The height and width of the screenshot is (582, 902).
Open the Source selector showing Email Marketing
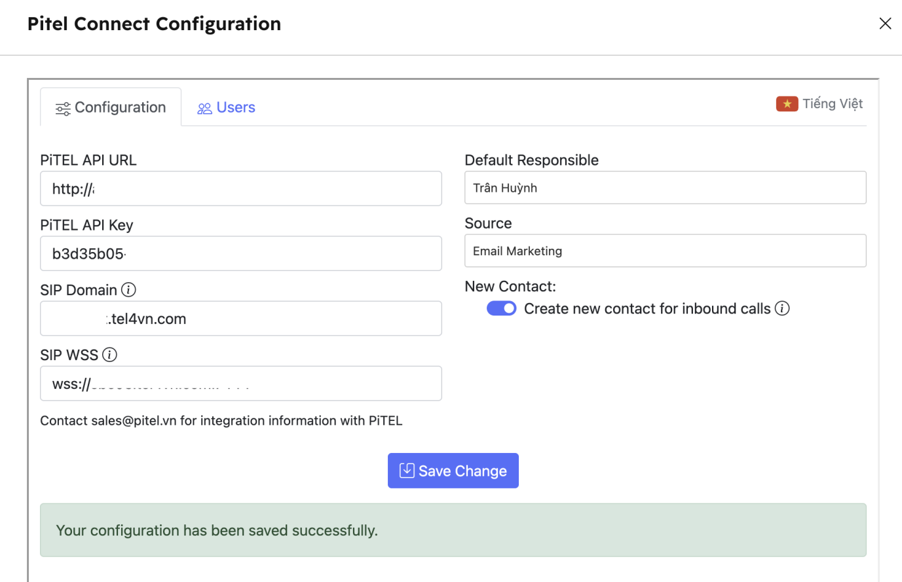click(x=665, y=251)
